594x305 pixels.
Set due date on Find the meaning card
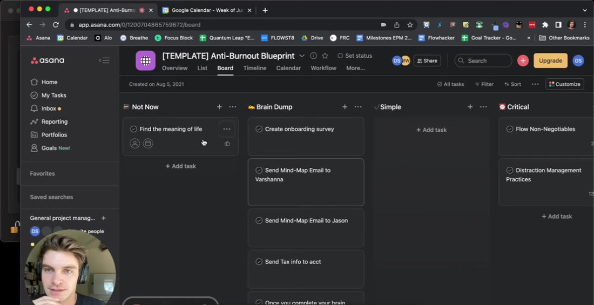148,144
